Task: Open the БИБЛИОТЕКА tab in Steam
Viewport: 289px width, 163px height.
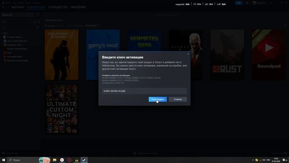Action: [x=36, y=7]
